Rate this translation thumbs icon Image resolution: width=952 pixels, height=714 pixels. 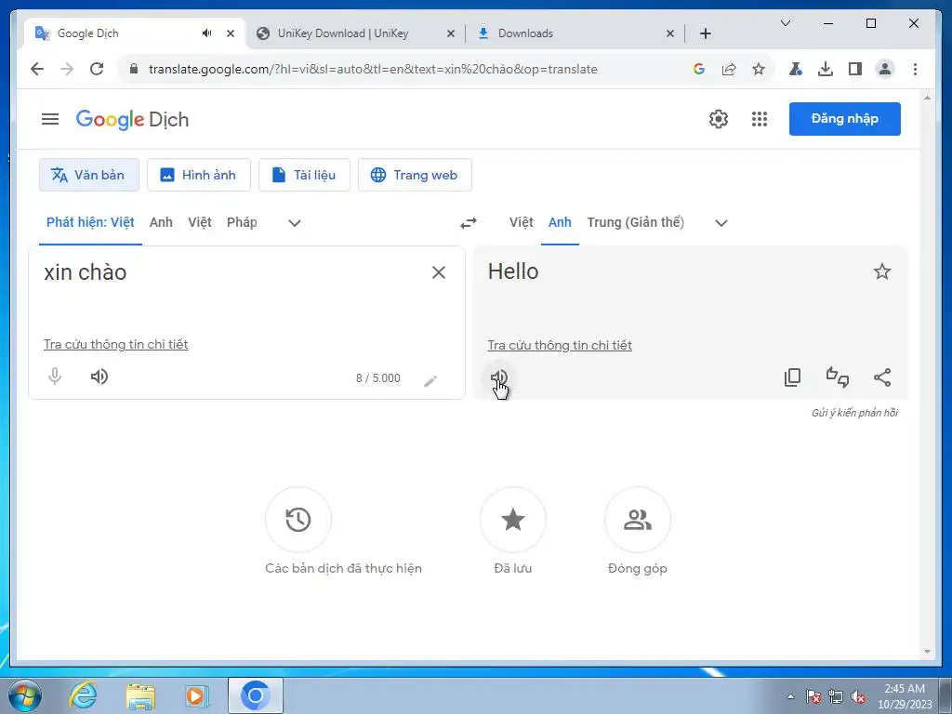pos(838,377)
